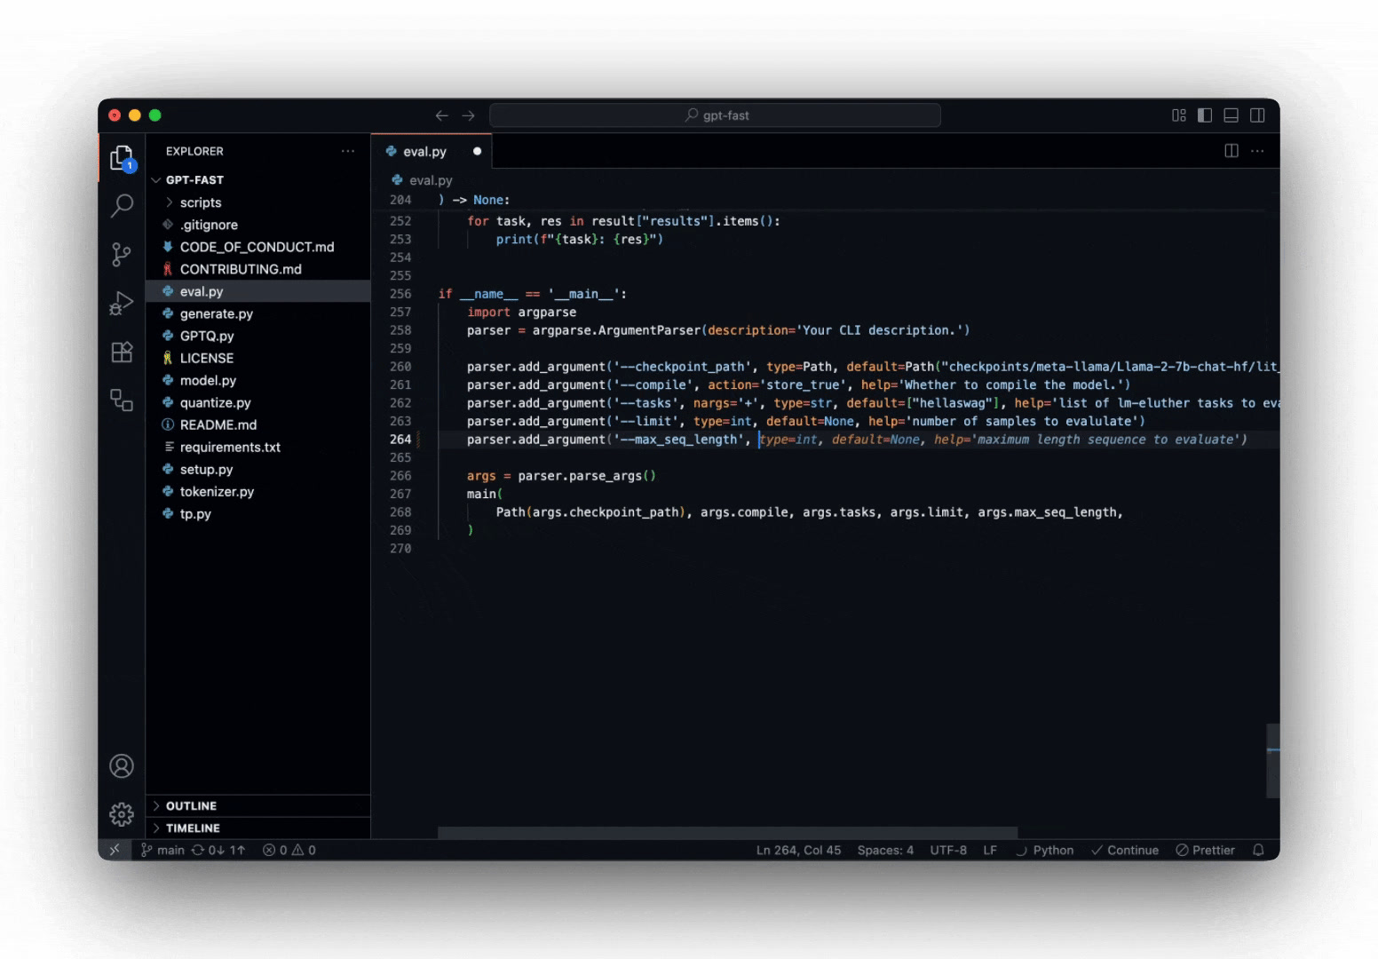Screen dimensions: 1378x959
Task: Open the Explorer view in activity bar
Action: [x=122, y=158]
